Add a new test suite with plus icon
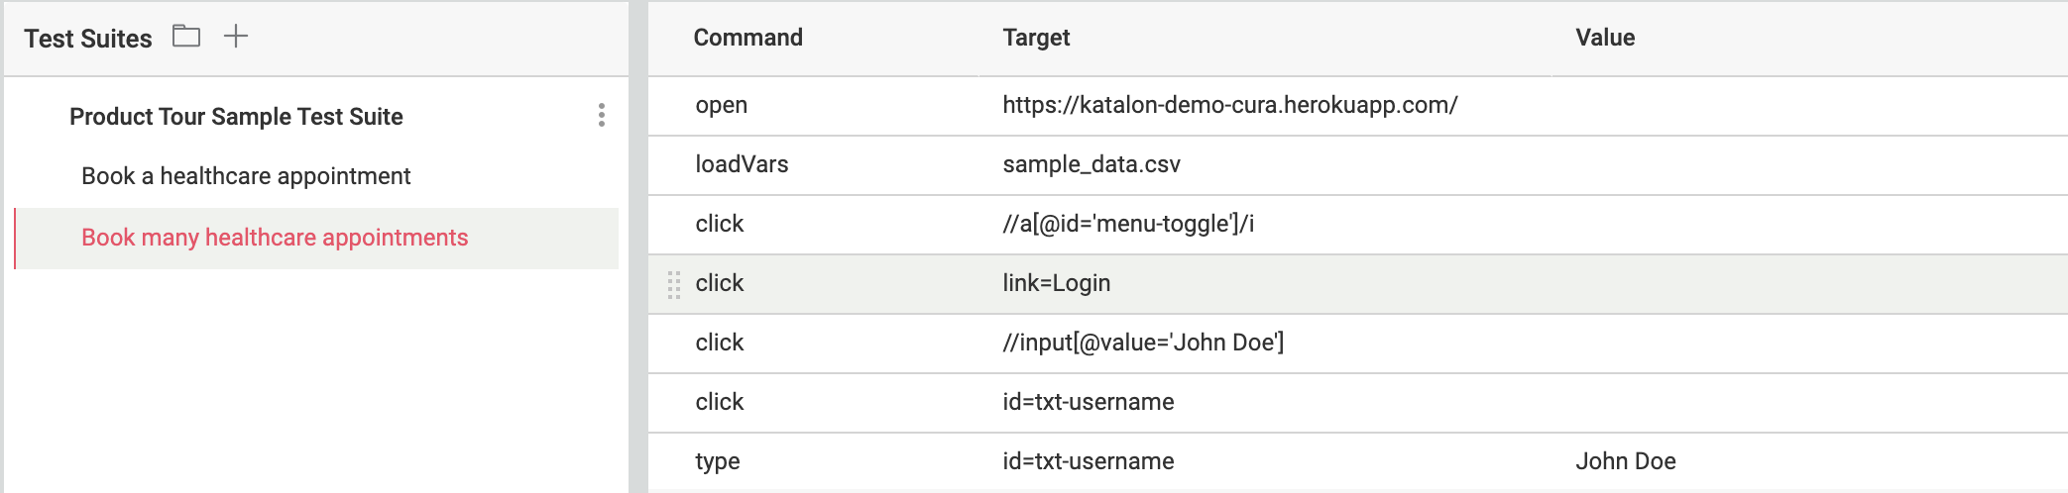Image resolution: width=2068 pixels, height=493 pixels. 236,37
